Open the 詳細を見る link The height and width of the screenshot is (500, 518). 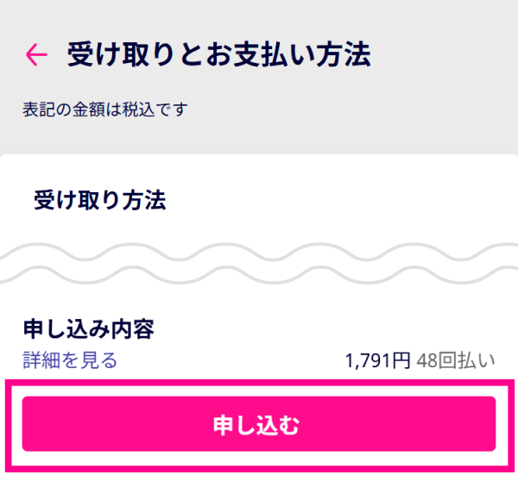click(69, 359)
